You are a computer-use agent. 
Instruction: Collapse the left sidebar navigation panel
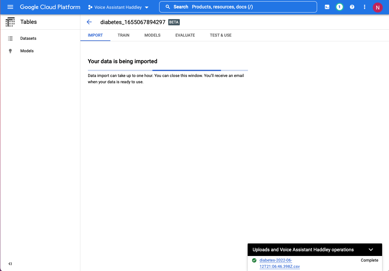coord(10,264)
